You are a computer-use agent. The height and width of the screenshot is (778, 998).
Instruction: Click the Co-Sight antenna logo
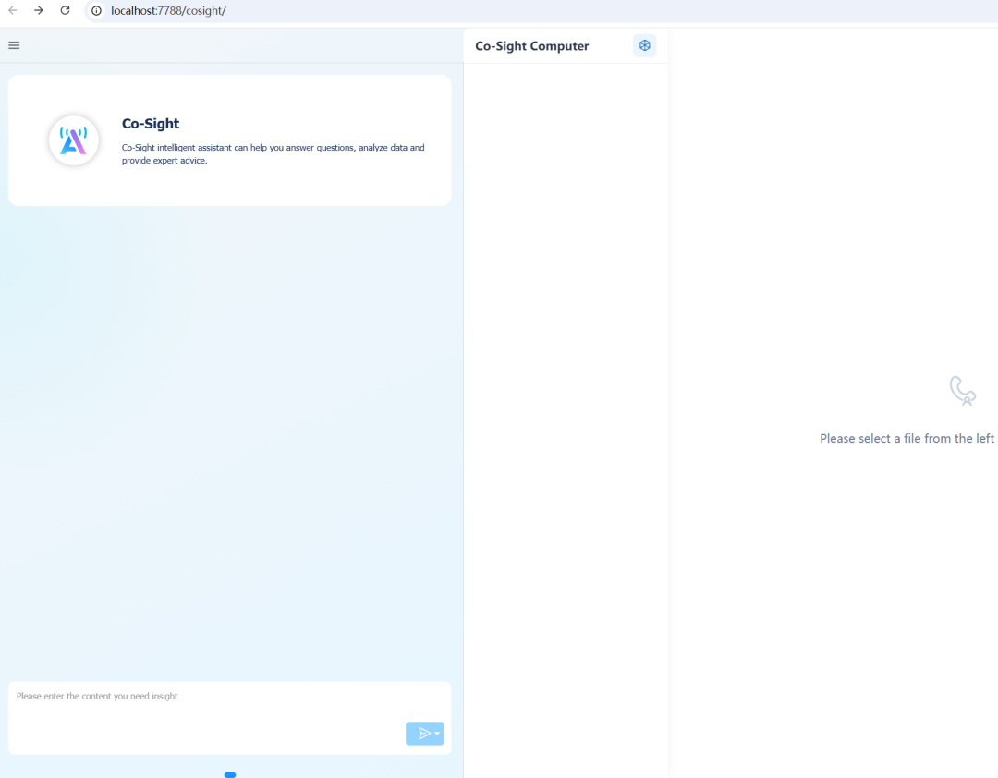pos(74,140)
